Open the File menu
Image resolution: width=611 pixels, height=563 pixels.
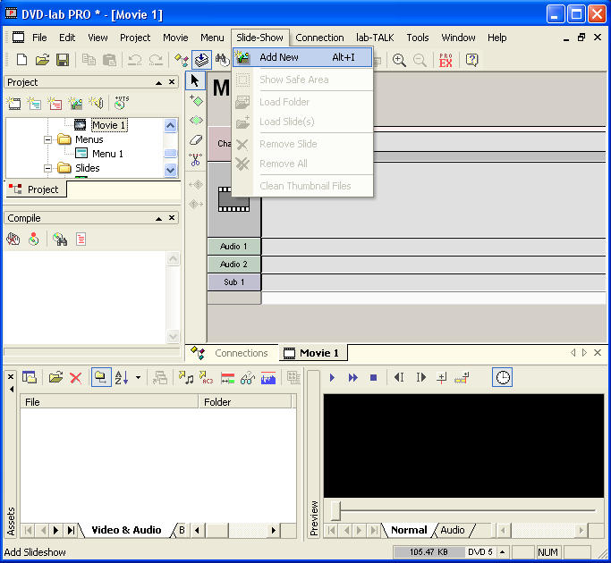pyautogui.click(x=39, y=38)
